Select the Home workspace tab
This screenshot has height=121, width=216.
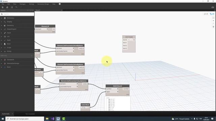(x=49, y=10)
